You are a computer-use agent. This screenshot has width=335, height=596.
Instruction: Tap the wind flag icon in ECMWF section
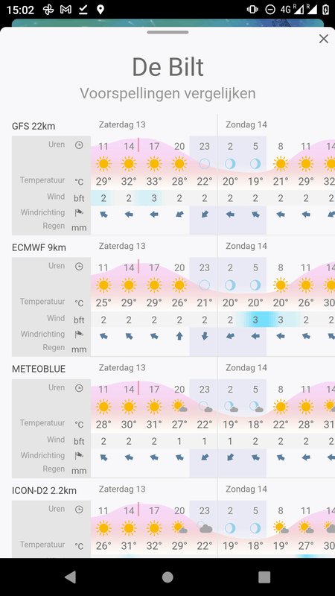click(x=79, y=335)
